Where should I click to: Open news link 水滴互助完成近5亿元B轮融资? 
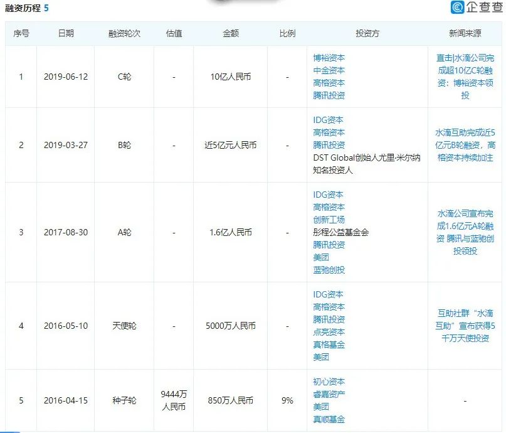tap(465, 145)
